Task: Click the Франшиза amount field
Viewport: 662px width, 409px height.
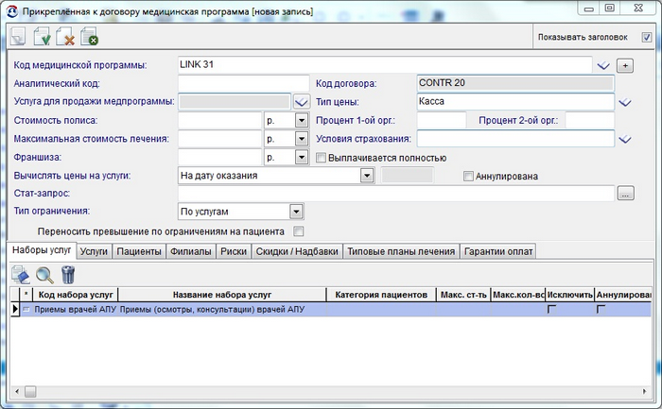Action: click(220, 158)
